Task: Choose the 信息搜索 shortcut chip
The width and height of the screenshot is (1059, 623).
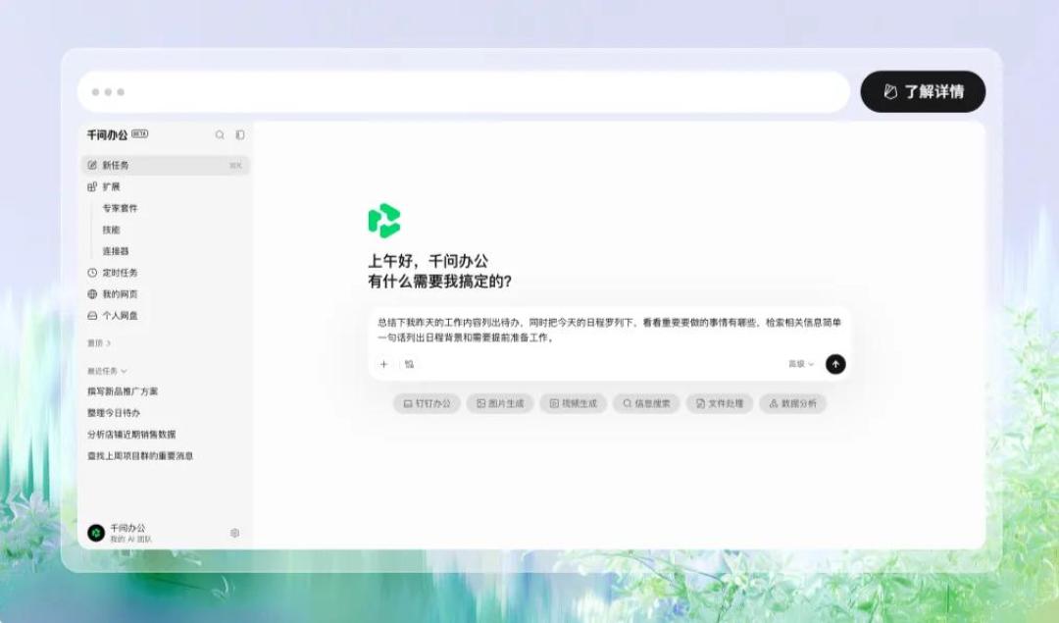Action: 646,403
